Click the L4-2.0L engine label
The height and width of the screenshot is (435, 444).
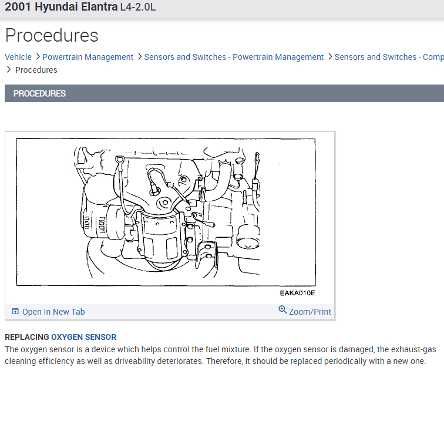138,8
